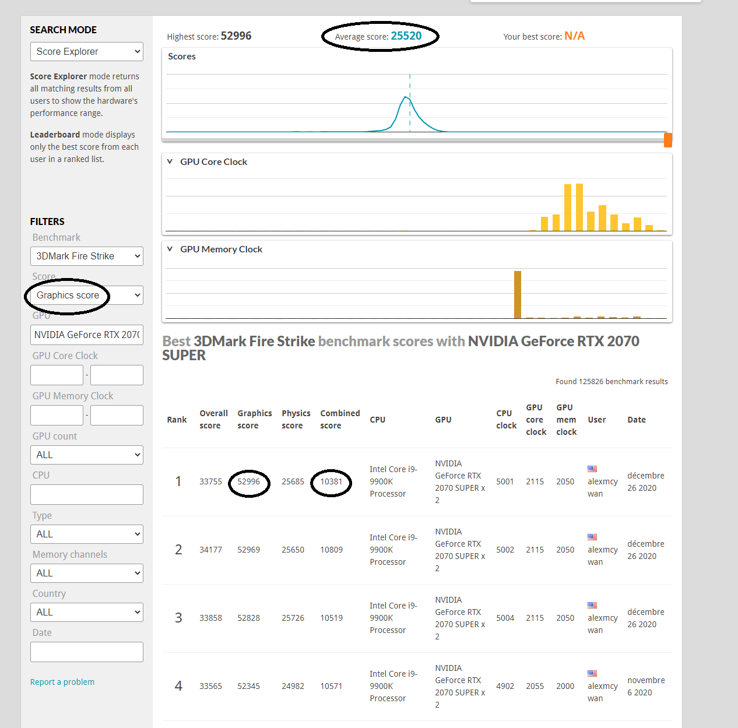Open the Search Mode dropdown showing Score Explorer

point(86,51)
